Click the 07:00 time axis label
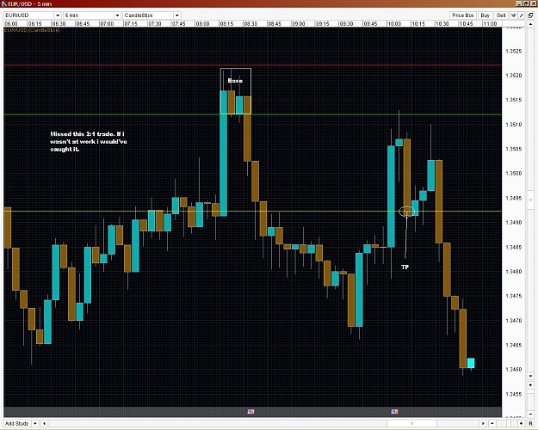This screenshot has height=430, width=538. pyautogui.click(x=107, y=24)
